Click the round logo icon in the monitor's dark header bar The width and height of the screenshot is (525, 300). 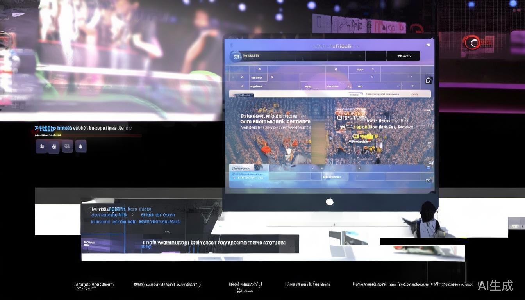tap(236, 56)
